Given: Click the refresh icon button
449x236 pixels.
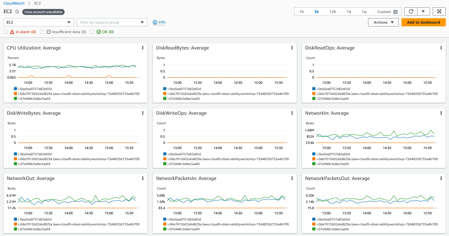Looking at the screenshot, I should [411, 11].
